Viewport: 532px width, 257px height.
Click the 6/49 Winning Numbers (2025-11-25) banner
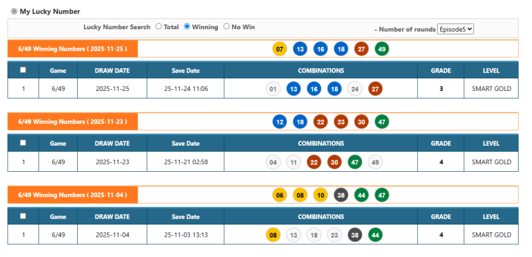pyautogui.click(x=73, y=49)
